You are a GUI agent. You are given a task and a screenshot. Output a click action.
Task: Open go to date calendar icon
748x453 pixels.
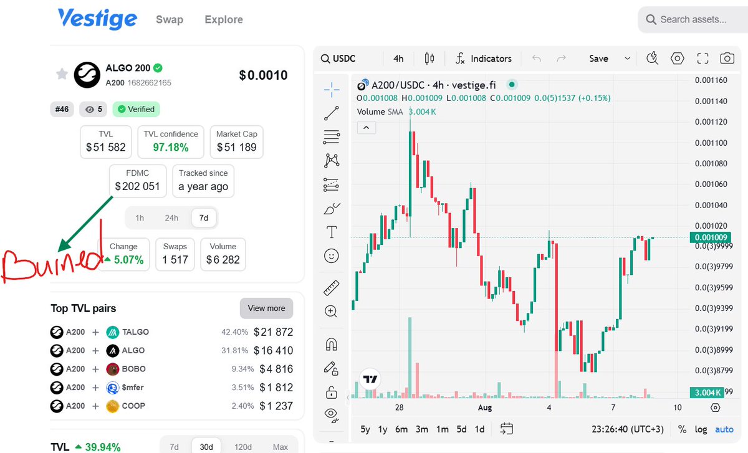pyautogui.click(x=506, y=429)
